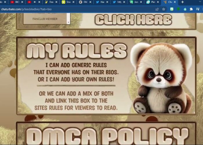The image size is (203, 145).
Task: Click 'OR I CAN ADD YOUR OWN RULES!' line
Action: [76, 79]
